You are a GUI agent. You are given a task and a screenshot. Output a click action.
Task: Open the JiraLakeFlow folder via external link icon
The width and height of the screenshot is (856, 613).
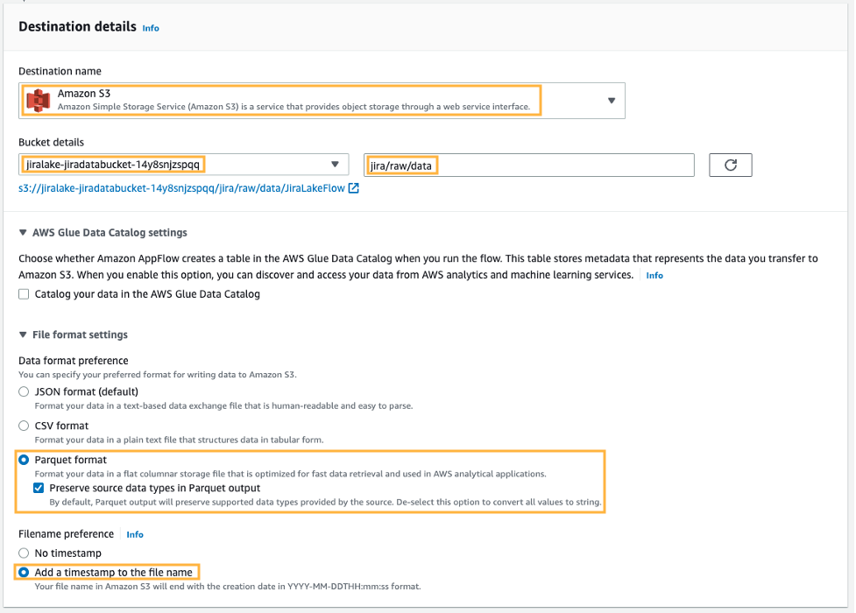[x=353, y=188]
